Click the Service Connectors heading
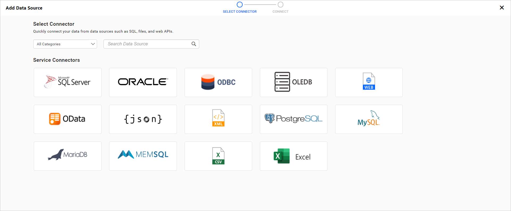The height and width of the screenshot is (211, 511). coord(56,60)
